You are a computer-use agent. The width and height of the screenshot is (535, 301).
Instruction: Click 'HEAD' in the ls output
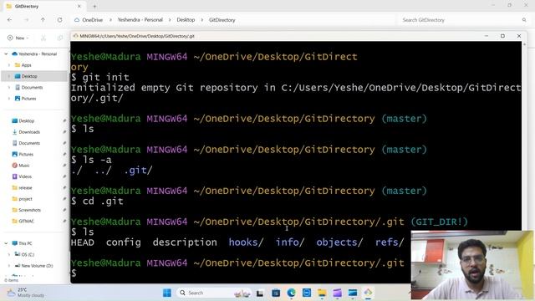point(83,242)
